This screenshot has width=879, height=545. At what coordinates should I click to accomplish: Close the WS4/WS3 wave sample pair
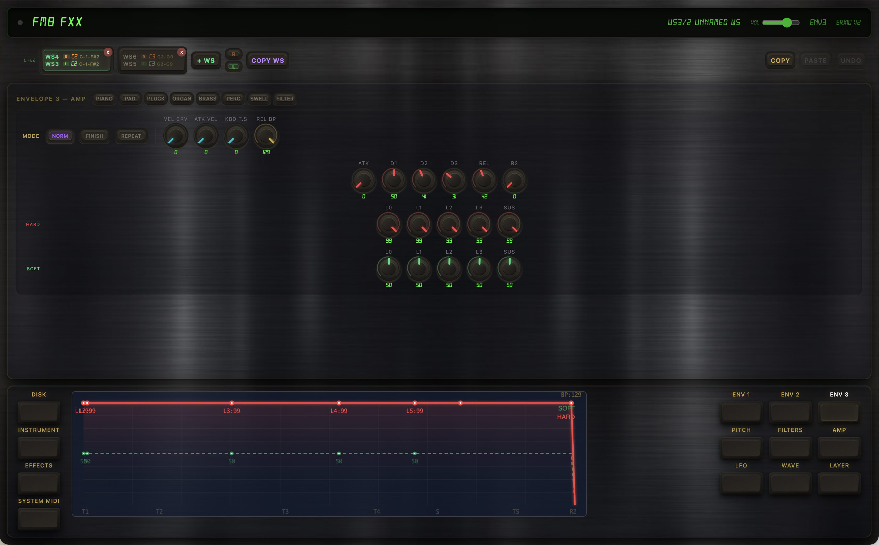click(x=107, y=52)
